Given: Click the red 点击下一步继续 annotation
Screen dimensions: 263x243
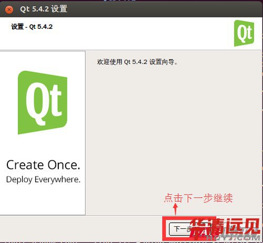Looking at the screenshot, I should (x=198, y=198).
